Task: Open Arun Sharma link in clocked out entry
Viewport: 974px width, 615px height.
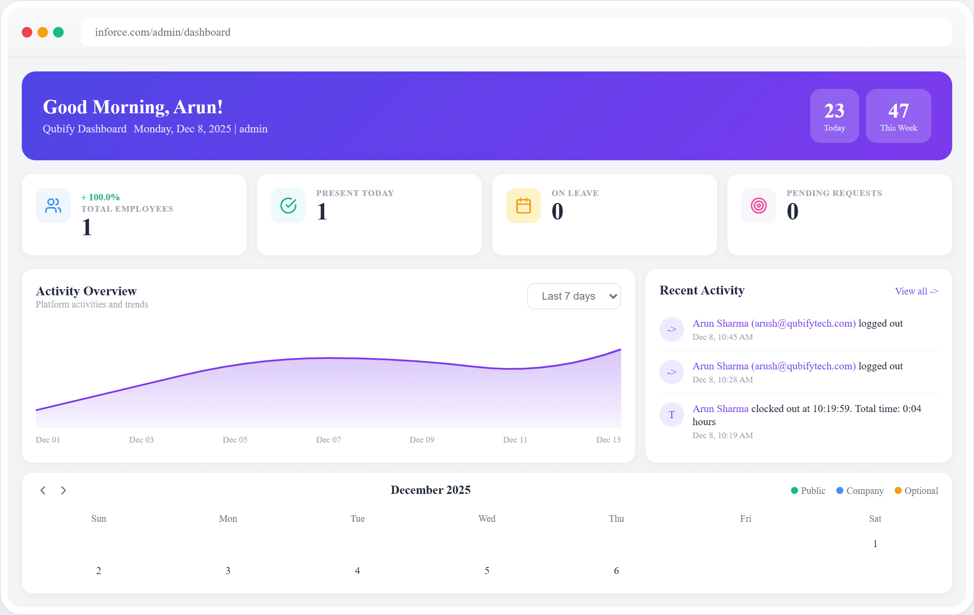Action: (720, 409)
